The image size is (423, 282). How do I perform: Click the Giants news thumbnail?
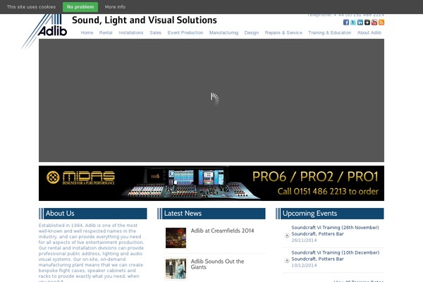[x=176, y=269]
